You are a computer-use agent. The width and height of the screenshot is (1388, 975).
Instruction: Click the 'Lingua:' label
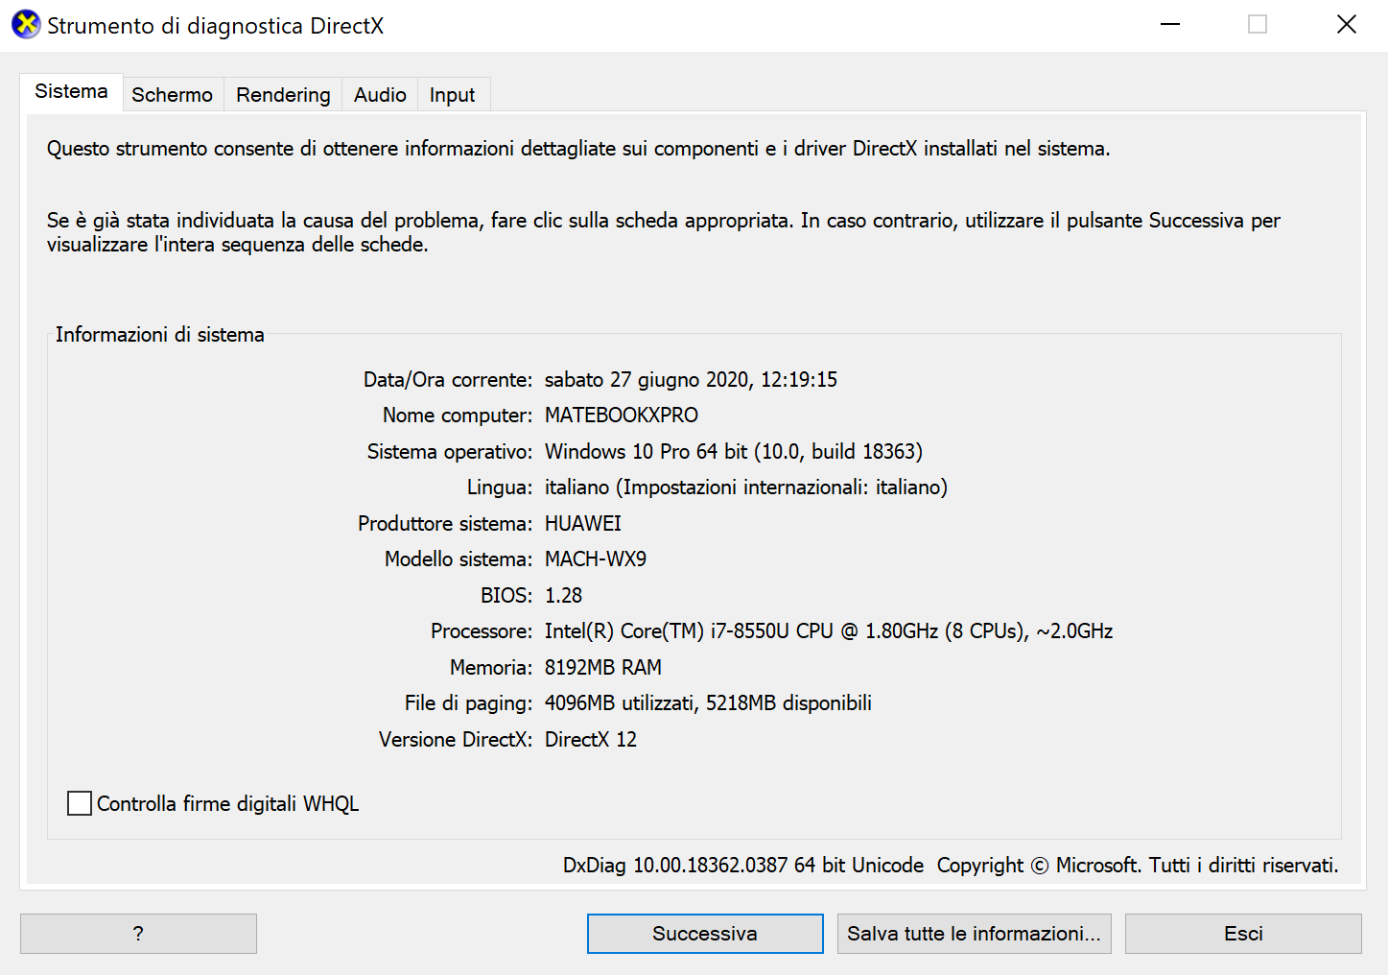point(500,487)
